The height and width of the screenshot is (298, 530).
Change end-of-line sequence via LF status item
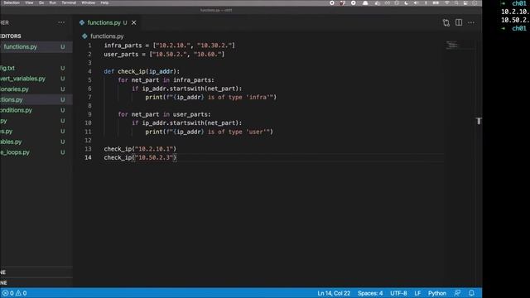point(417,293)
